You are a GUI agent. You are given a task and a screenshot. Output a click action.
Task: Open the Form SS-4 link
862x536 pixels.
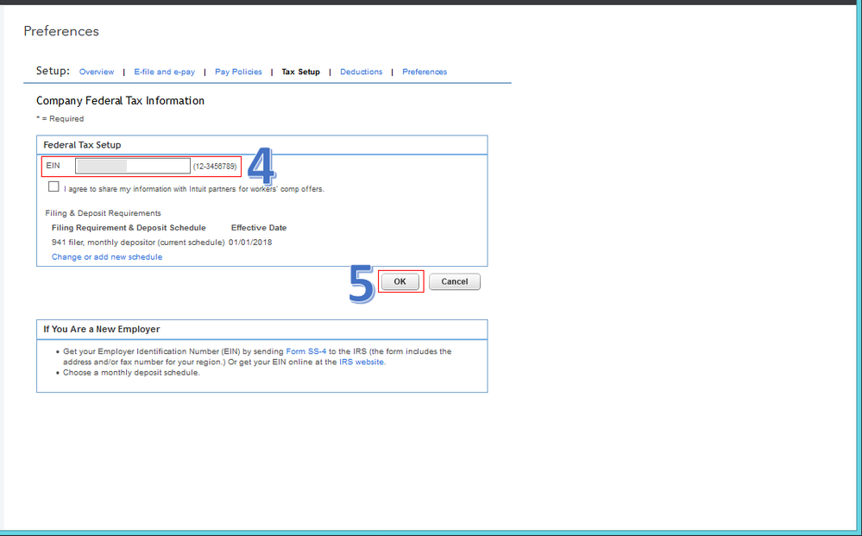click(305, 351)
